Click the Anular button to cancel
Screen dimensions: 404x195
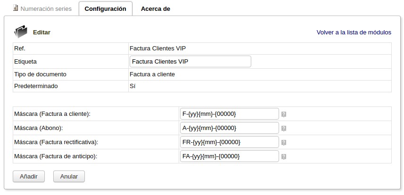point(69,176)
